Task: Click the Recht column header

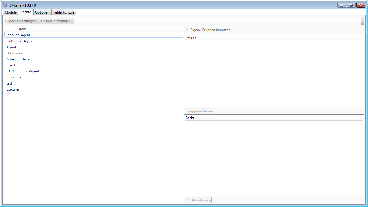Action: [190, 118]
